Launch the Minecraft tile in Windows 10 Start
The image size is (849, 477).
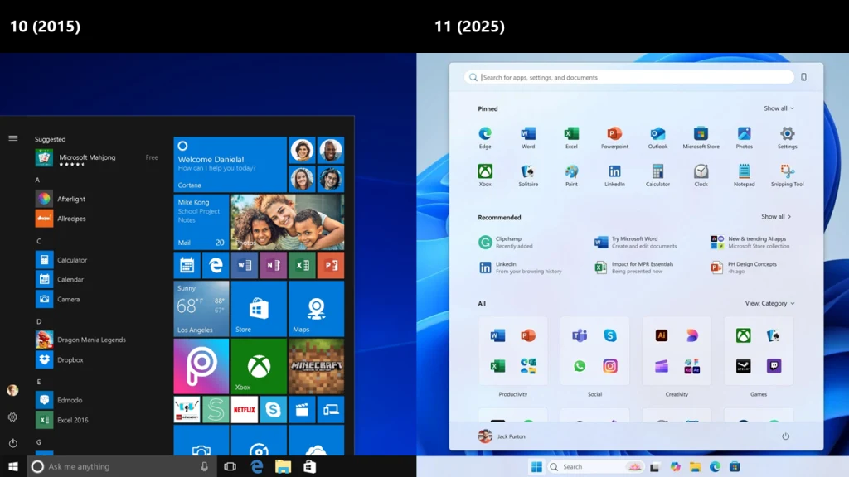(316, 366)
